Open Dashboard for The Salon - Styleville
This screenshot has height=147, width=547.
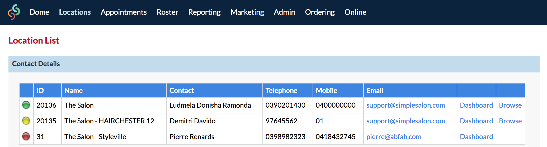(x=476, y=137)
